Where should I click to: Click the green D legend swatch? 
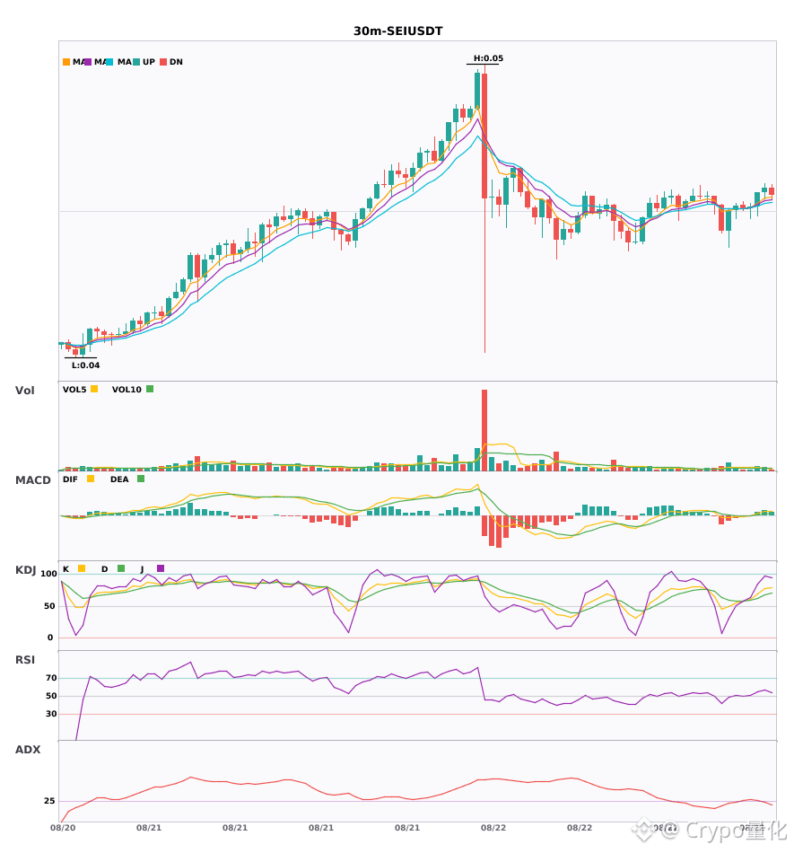(x=121, y=568)
